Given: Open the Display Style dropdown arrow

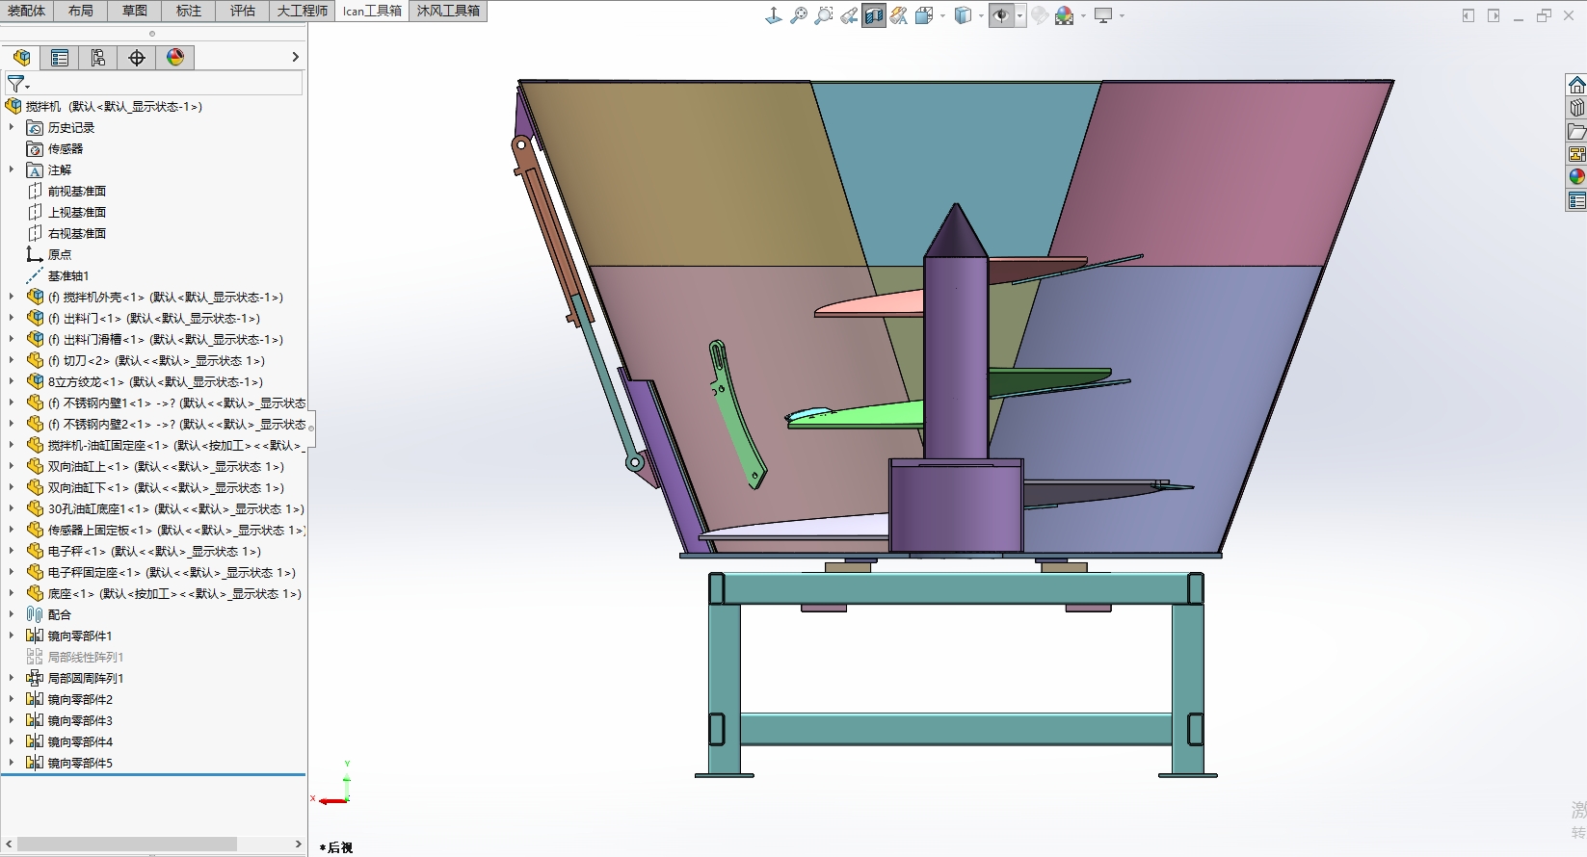Looking at the screenshot, I should tap(981, 15).
